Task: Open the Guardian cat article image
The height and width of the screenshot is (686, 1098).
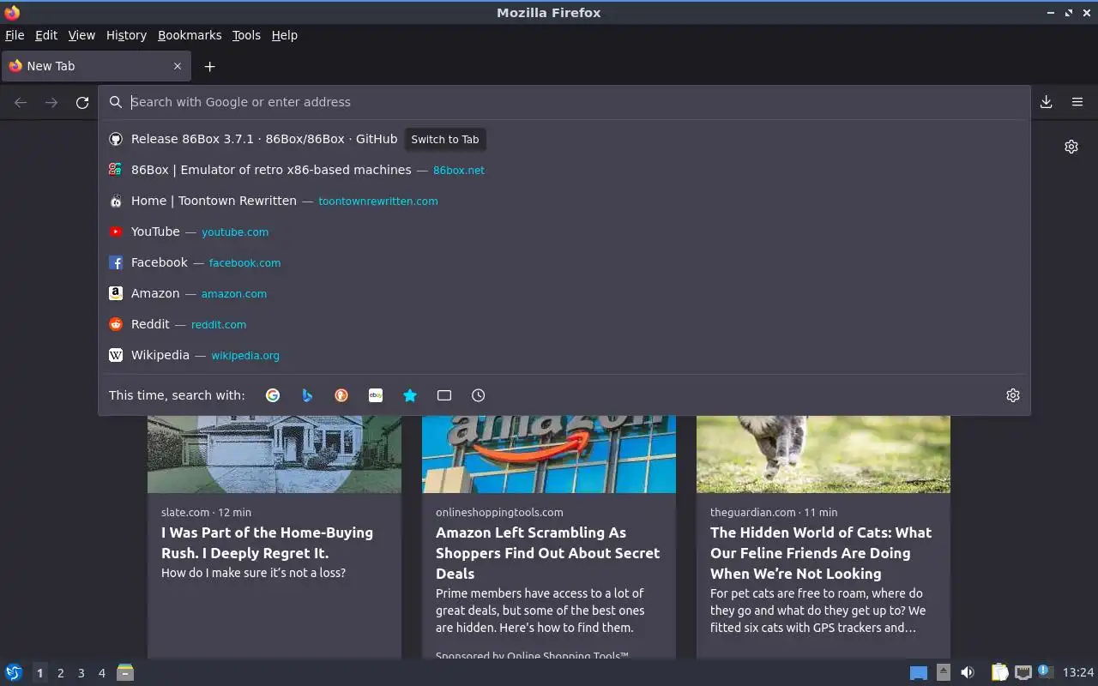Action: pyautogui.click(x=823, y=454)
